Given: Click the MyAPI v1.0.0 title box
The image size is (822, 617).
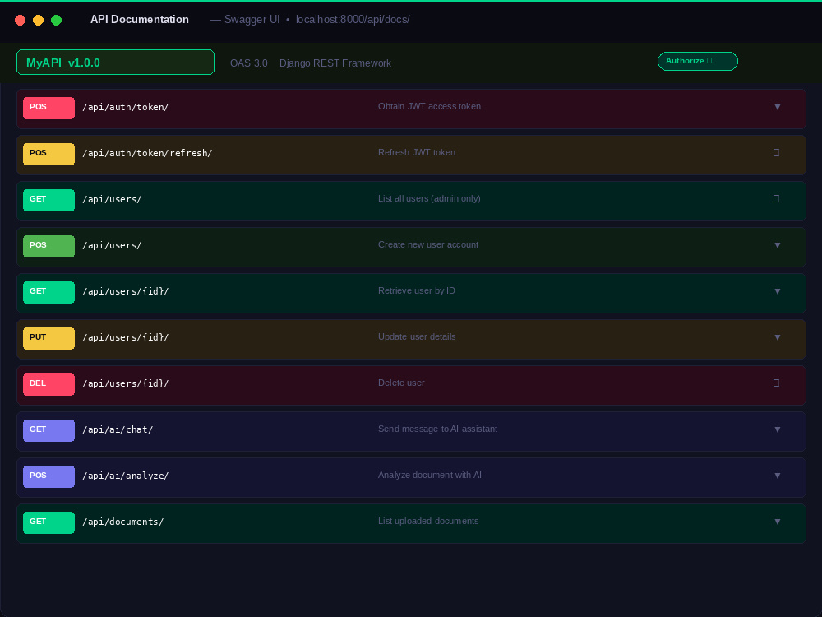Looking at the screenshot, I should pyautogui.click(x=115, y=62).
